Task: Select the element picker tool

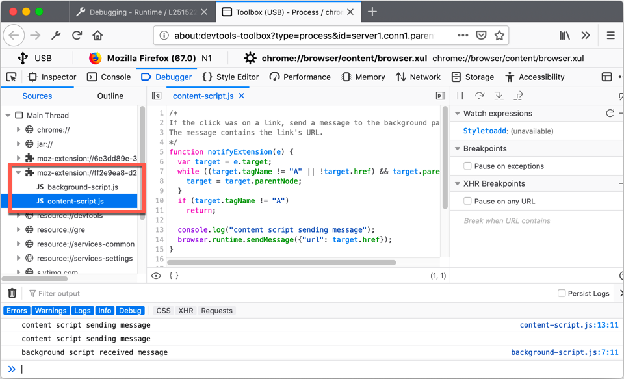Action: click(10, 77)
